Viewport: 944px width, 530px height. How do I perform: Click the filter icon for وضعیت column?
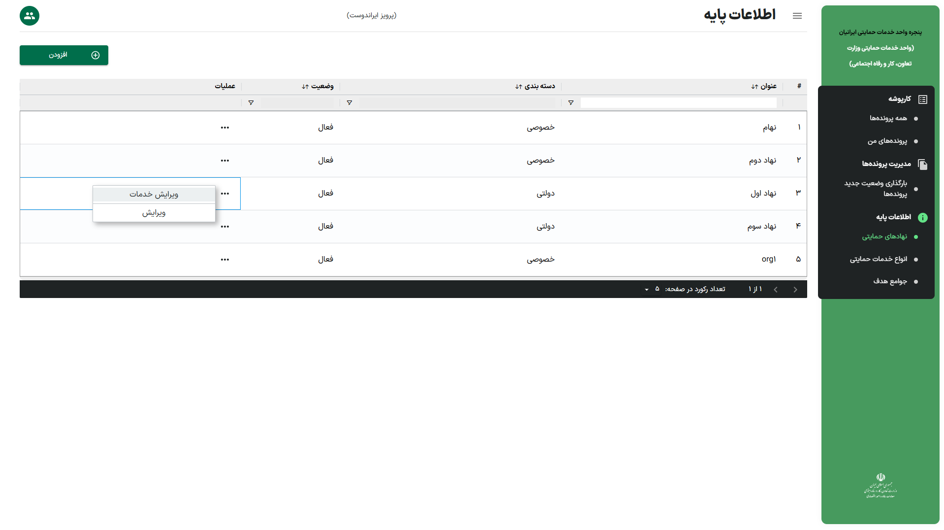point(251,102)
